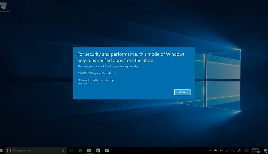Viewport: 268px width, 154px height.
Task: Open the Wi-Fi network flyout
Action: click(x=227, y=151)
